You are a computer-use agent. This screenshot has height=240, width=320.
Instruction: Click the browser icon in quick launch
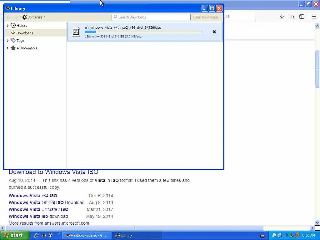click(x=44, y=236)
